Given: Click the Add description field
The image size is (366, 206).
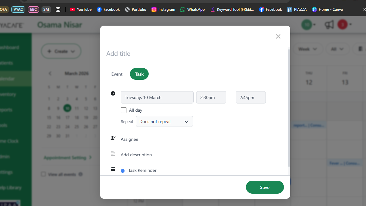Looking at the screenshot, I should point(136,155).
